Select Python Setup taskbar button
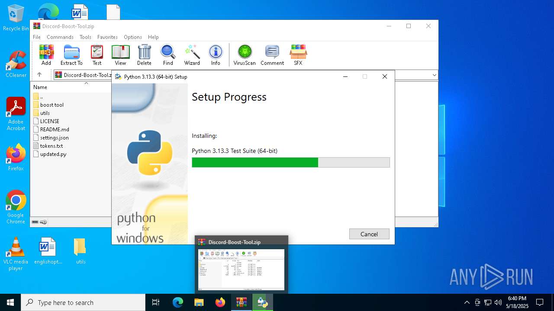 point(262,302)
